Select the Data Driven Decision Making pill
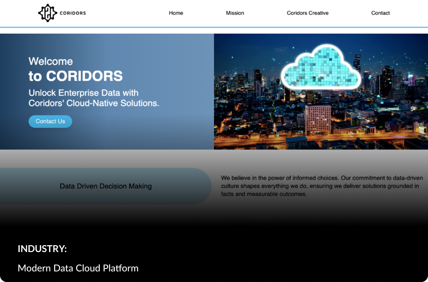This screenshot has height=282, width=428. point(105,186)
